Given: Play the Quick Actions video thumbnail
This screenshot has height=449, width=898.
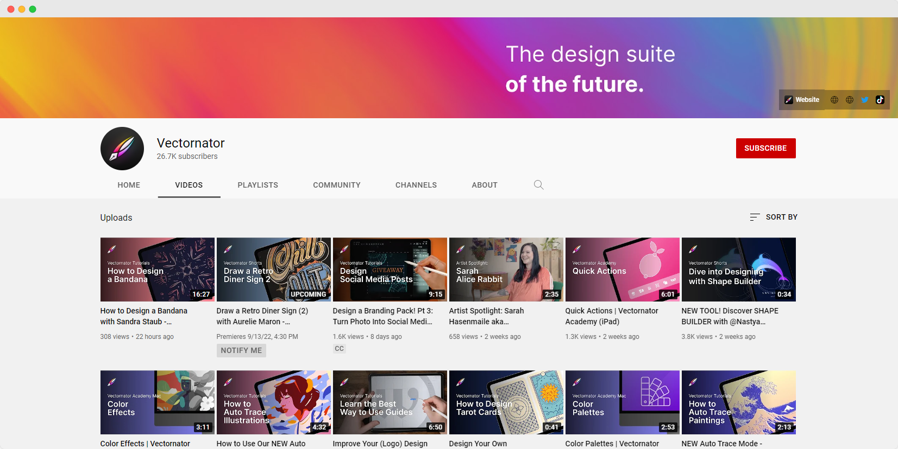Looking at the screenshot, I should pos(623,270).
